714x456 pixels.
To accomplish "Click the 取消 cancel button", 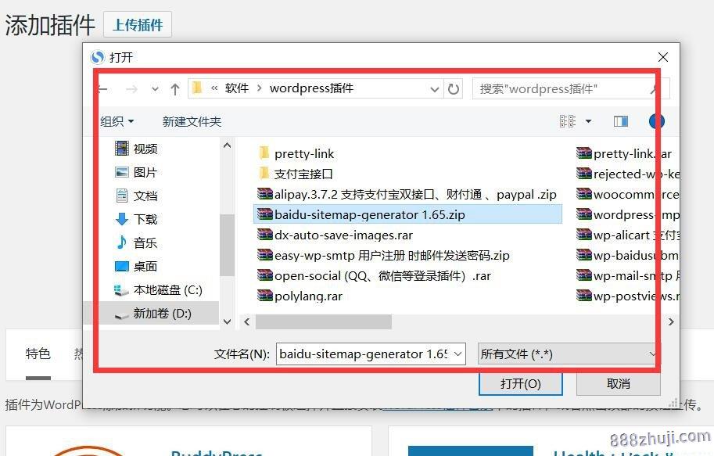I will point(619,383).
